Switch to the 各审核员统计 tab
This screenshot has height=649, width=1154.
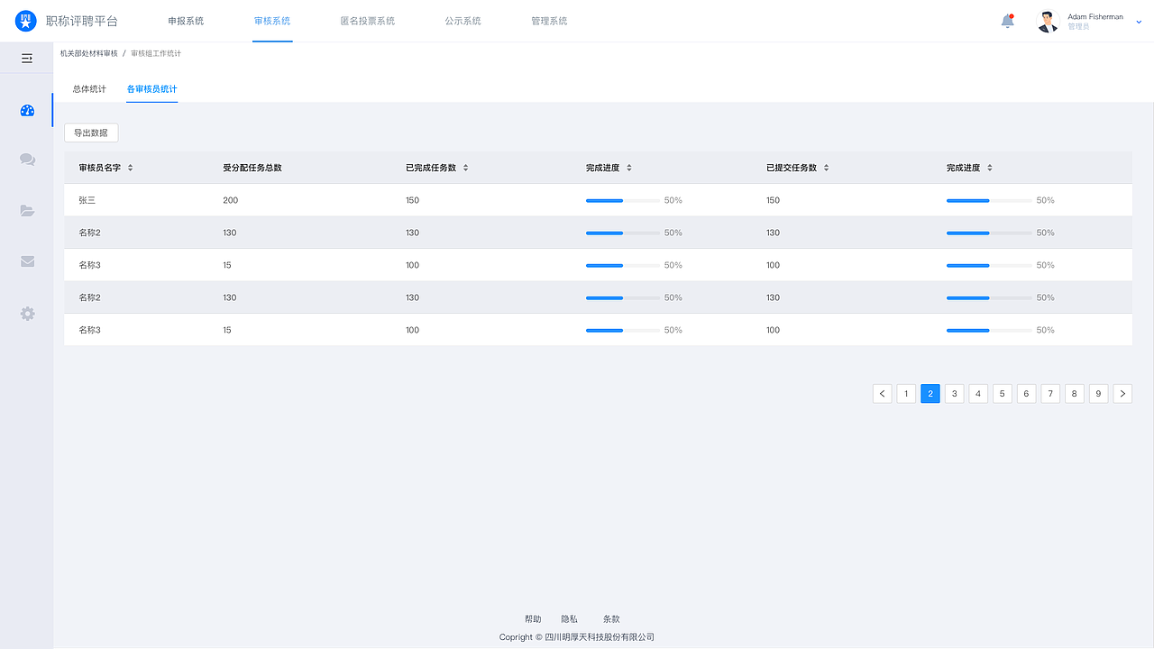[151, 89]
